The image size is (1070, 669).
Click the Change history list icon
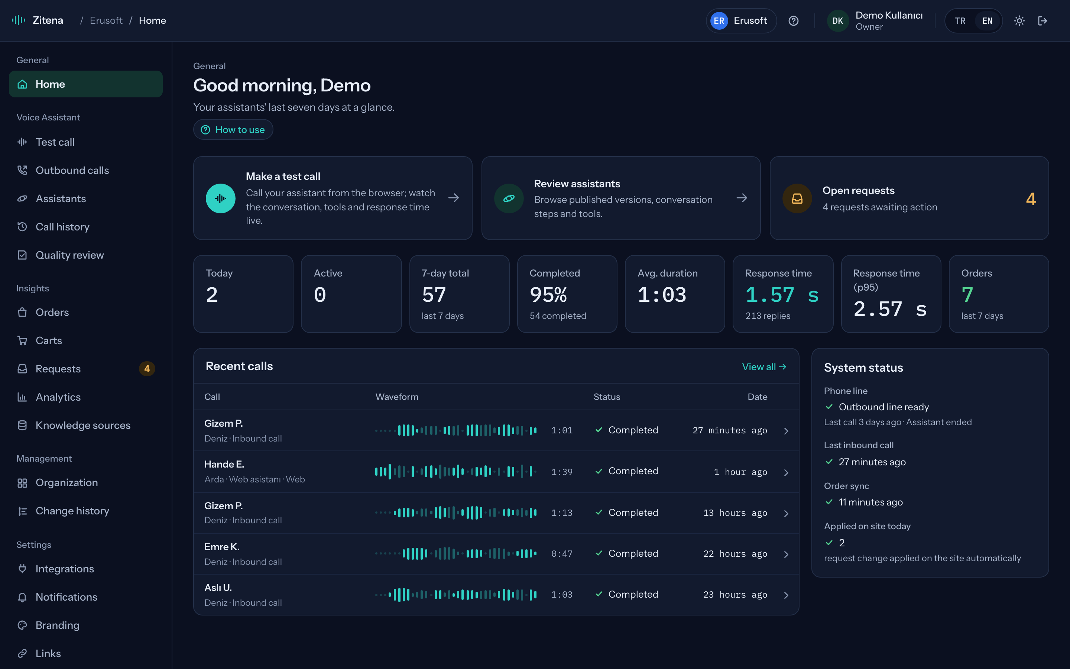click(x=22, y=511)
